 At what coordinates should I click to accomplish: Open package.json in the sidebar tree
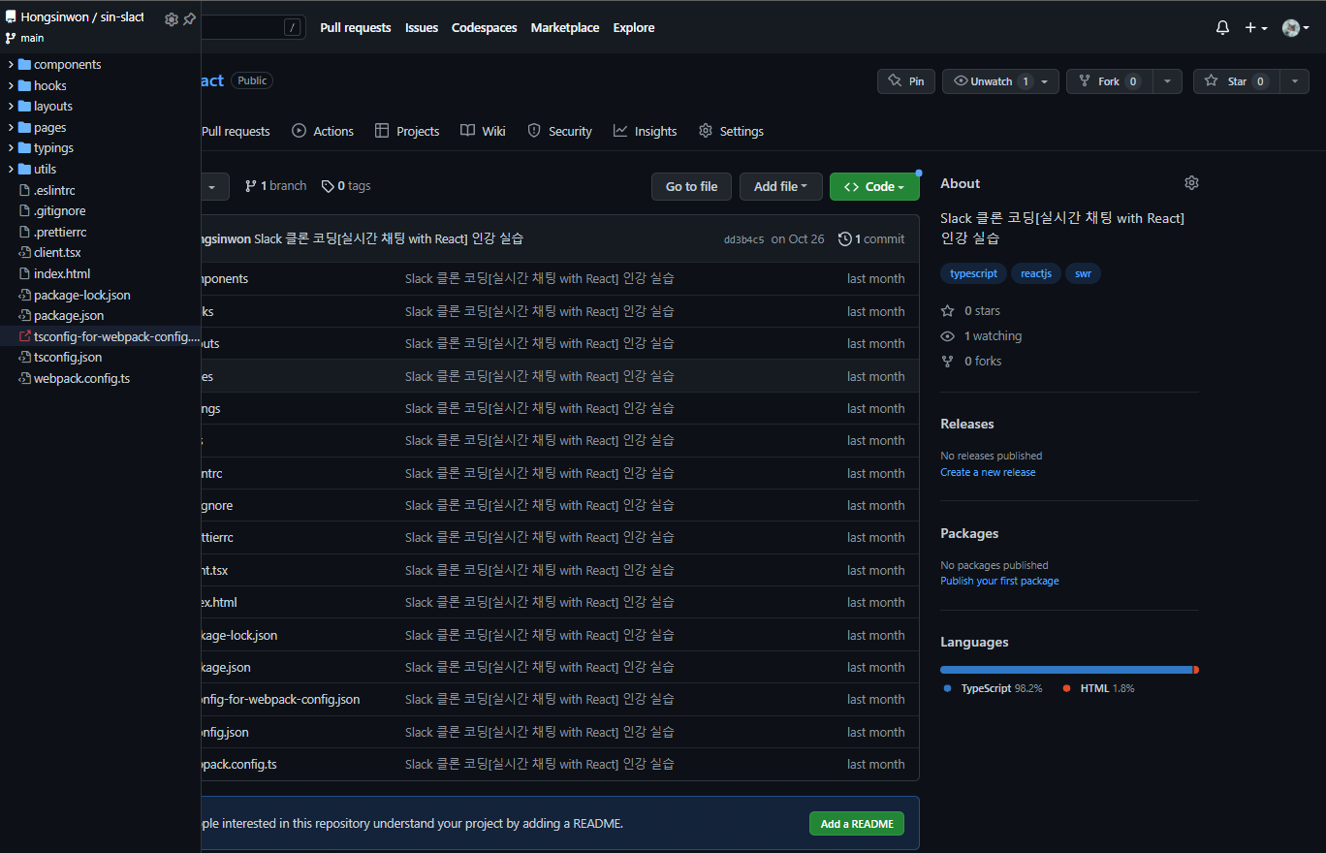pos(69,316)
